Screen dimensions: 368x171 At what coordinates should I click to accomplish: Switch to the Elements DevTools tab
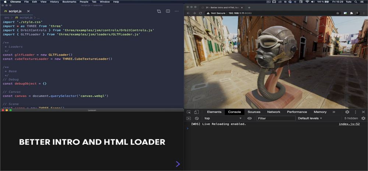pyautogui.click(x=214, y=112)
